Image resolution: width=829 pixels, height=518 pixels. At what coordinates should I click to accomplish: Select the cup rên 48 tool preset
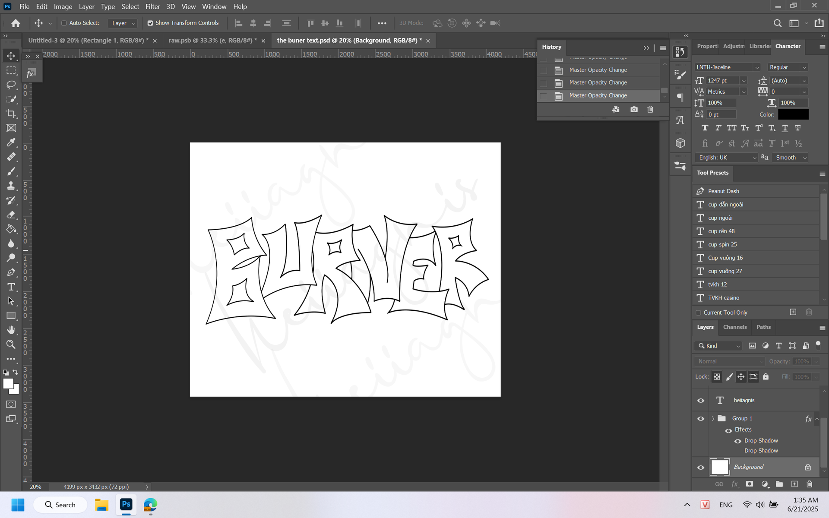pyautogui.click(x=756, y=231)
